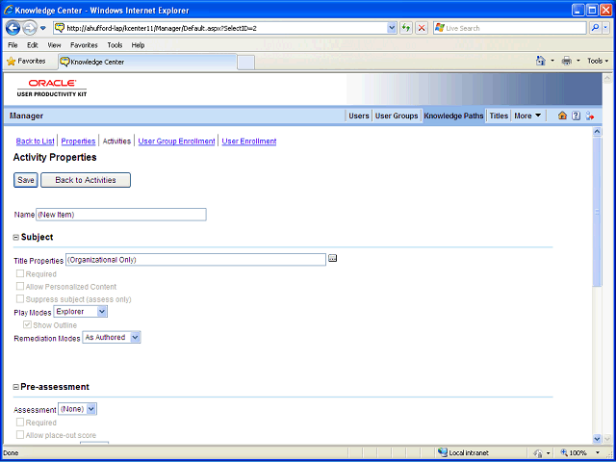Open the Assessment dropdown
Screen dimensions: 616x462
click(x=77, y=409)
